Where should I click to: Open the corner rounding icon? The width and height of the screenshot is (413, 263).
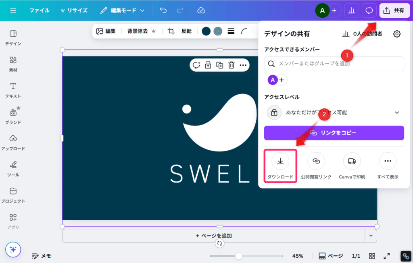[x=244, y=31]
